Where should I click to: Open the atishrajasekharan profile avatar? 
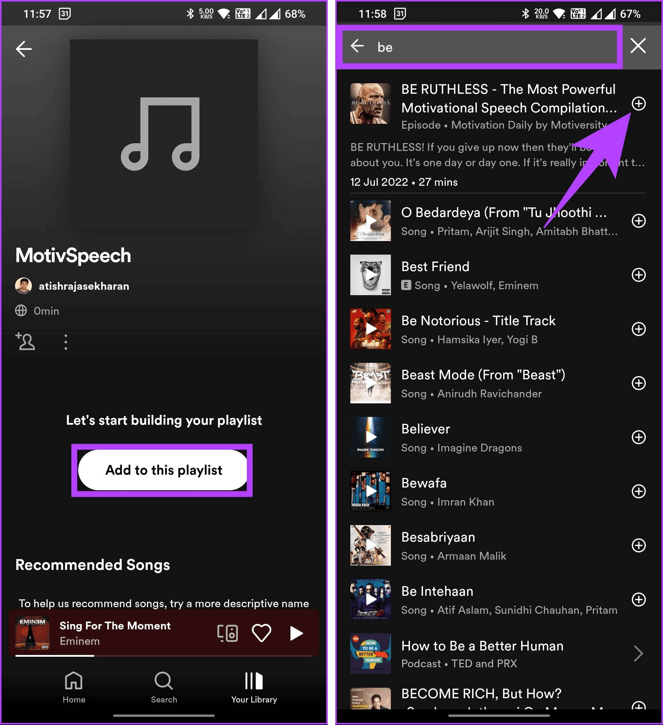point(23,286)
